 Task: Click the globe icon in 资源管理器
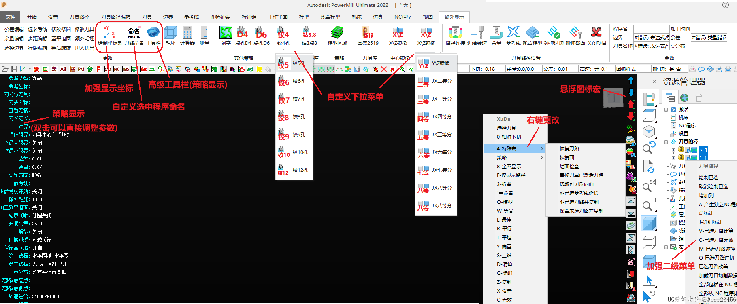[x=684, y=98]
